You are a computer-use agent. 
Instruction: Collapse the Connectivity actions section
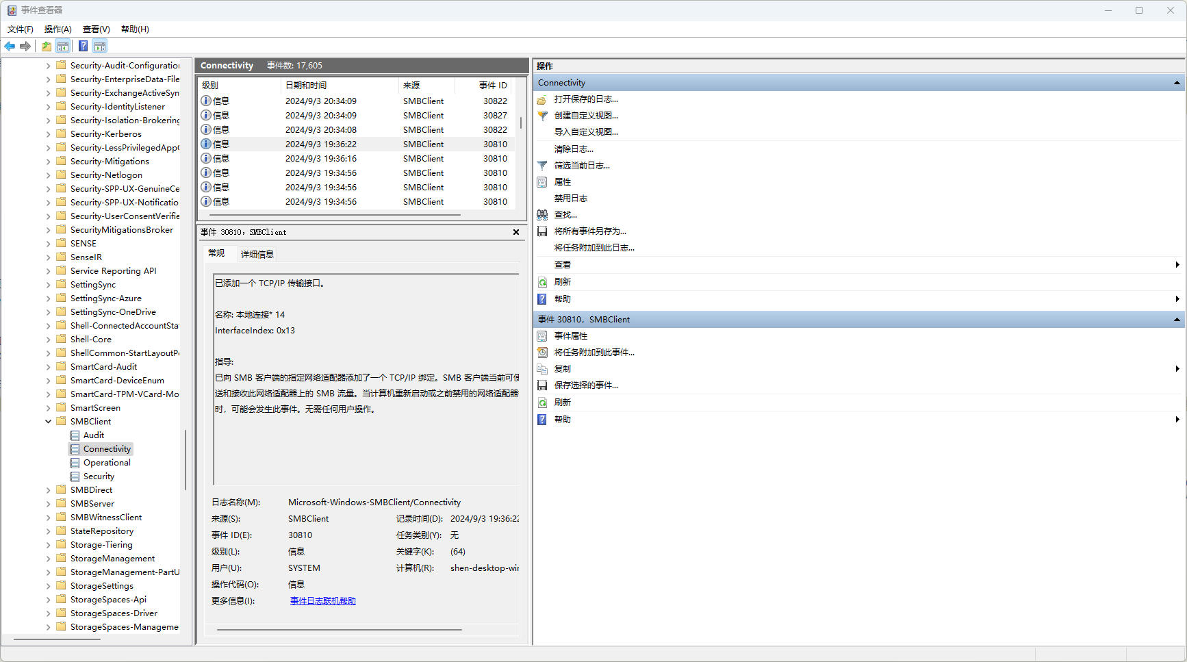[x=1177, y=83]
